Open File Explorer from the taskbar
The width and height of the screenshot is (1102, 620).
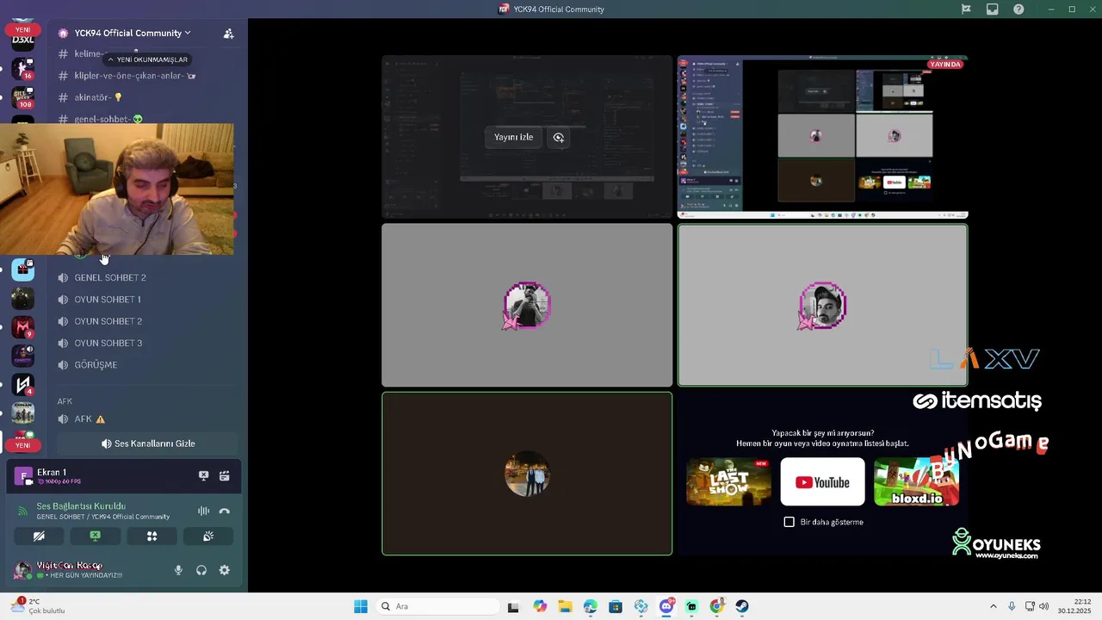565,606
